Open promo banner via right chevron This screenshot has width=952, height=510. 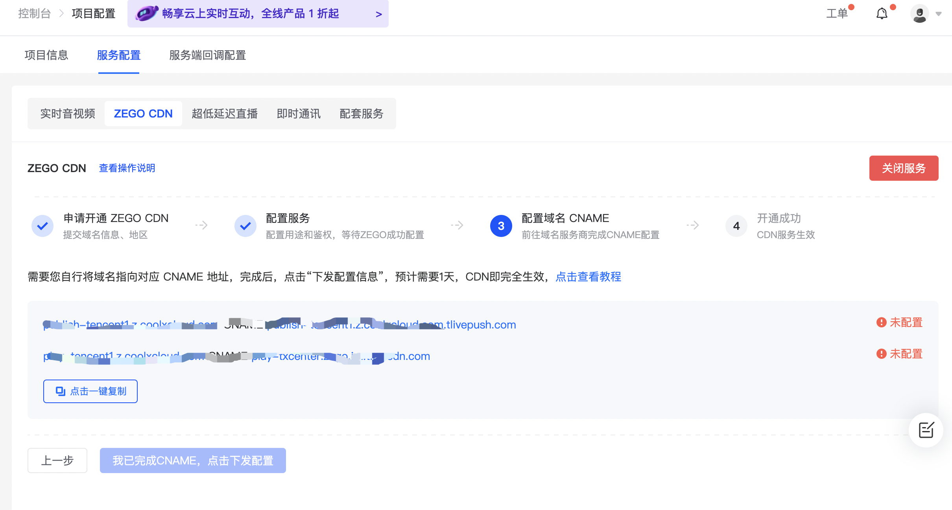(378, 14)
